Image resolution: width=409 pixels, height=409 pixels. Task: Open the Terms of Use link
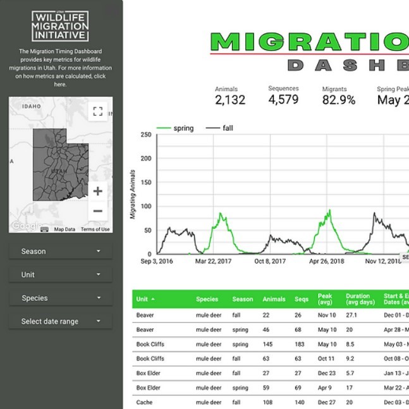(95, 229)
